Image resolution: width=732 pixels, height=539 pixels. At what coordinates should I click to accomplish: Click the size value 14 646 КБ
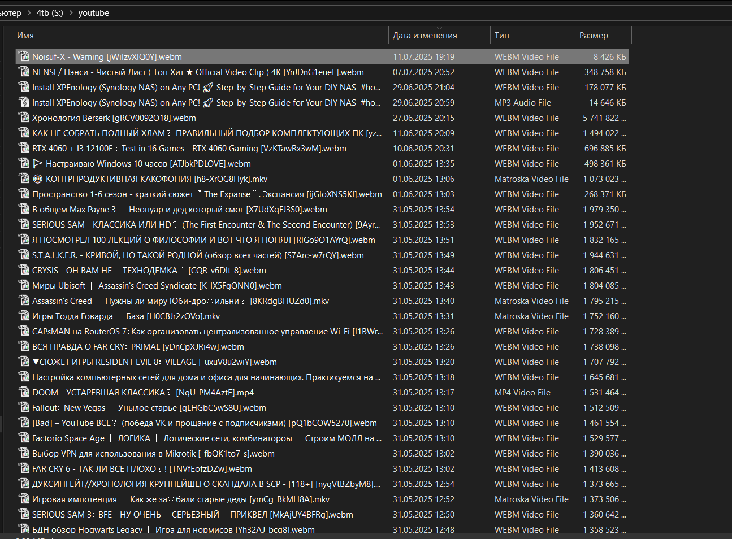[x=608, y=102]
